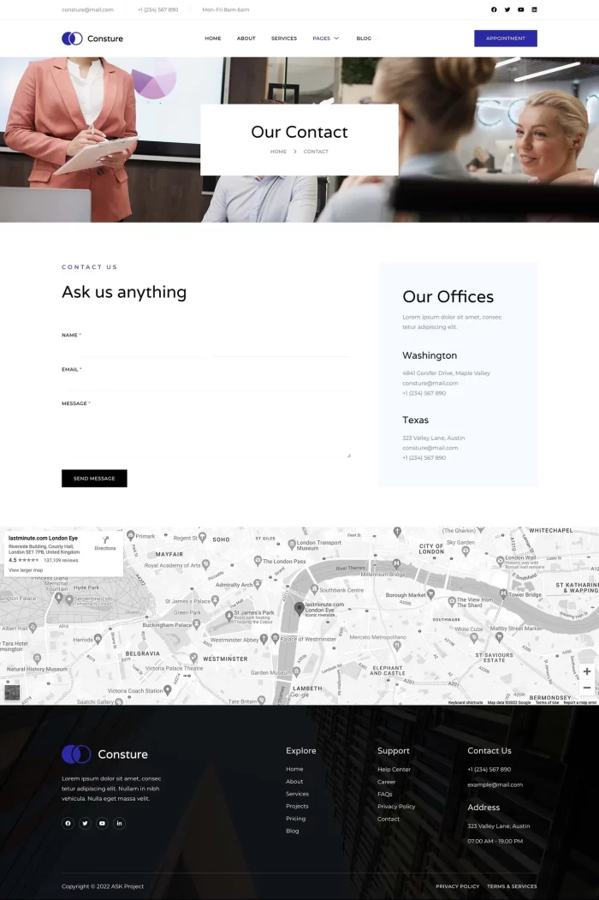This screenshot has width=599, height=900.
Task: Expand the Pages dropdown in navigation
Action: [x=325, y=39]
